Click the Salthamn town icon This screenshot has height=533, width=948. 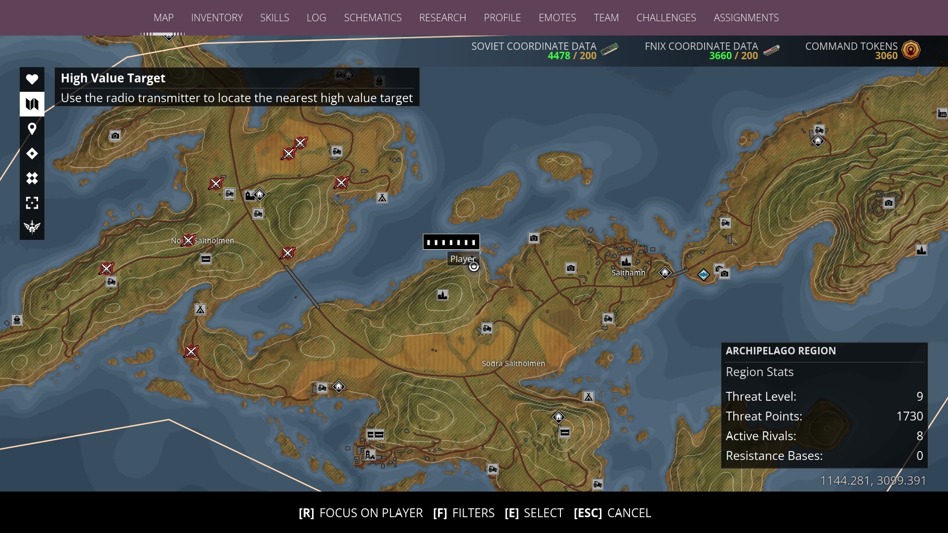pyautogui.click(x=626, y=261)
